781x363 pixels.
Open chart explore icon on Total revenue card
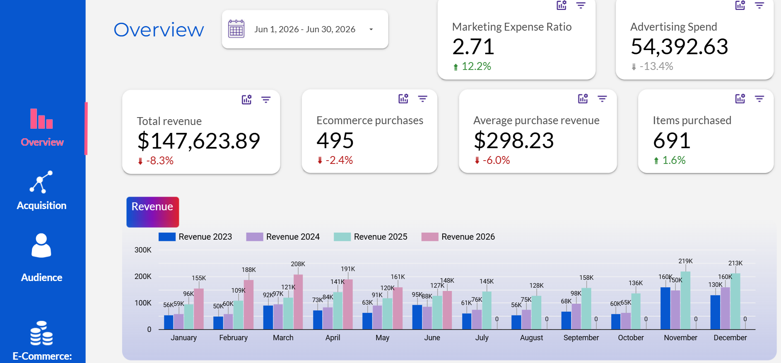247,99
